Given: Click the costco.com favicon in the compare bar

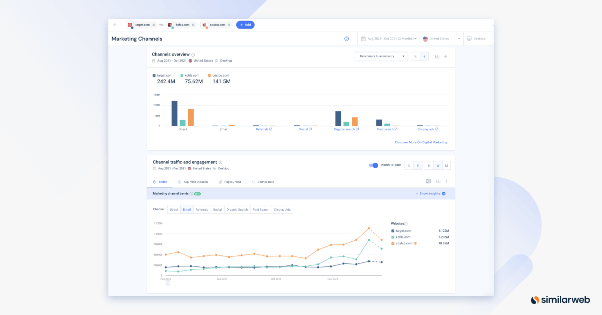Looking at the screenshot, I should point(205,25).
